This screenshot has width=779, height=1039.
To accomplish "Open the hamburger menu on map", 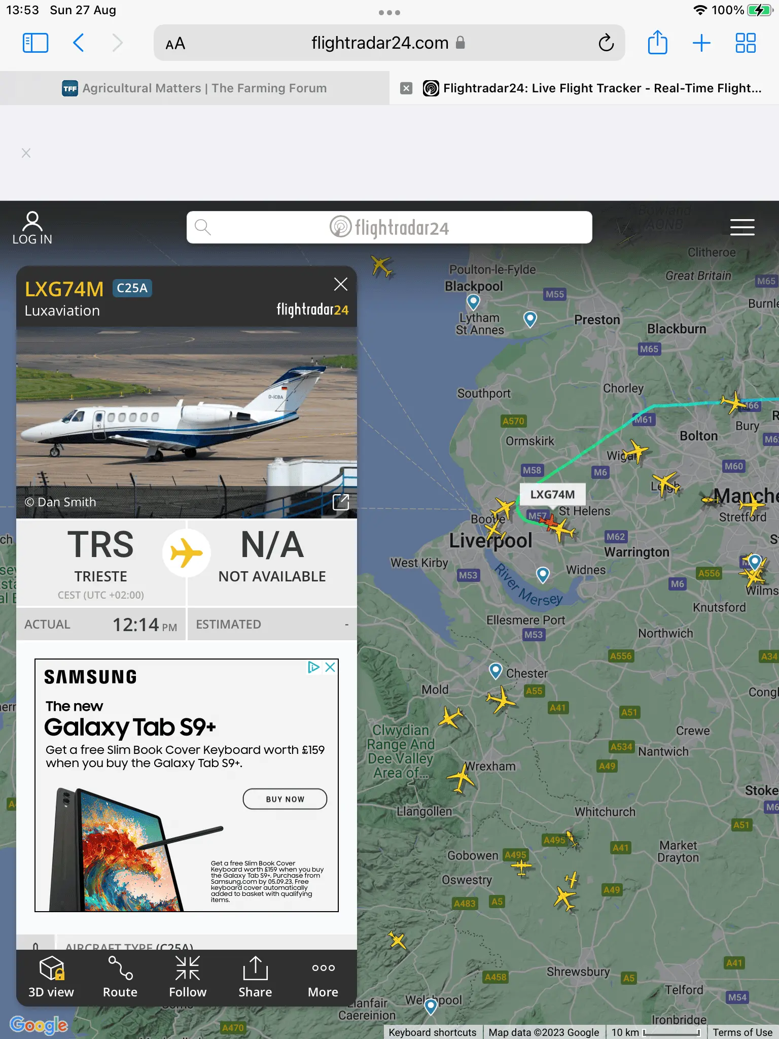I will click(742, 227).
